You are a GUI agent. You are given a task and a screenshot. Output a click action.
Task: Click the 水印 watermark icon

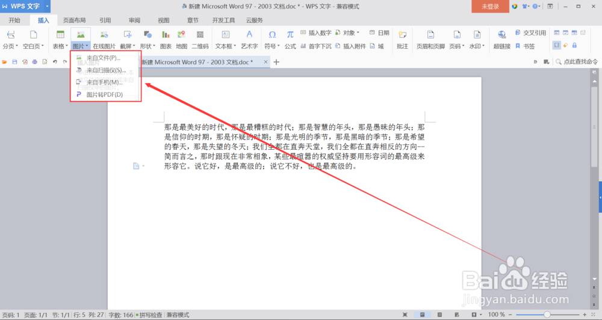click(476, 35)
